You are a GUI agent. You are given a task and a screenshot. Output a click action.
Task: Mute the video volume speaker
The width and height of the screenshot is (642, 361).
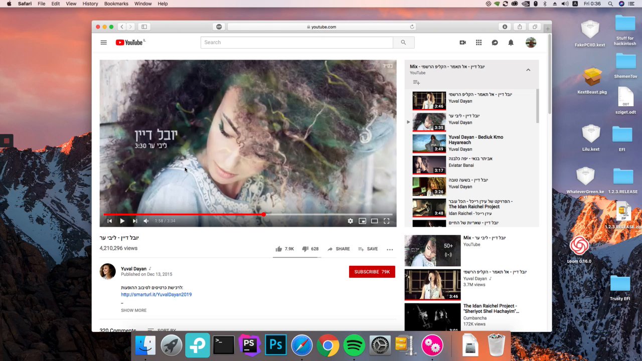point(146,221)
